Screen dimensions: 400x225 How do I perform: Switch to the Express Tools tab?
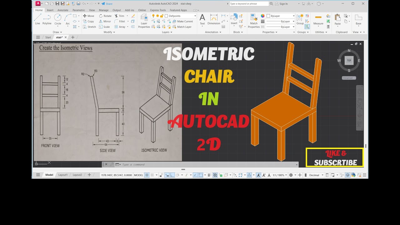[x=158, y=10]
